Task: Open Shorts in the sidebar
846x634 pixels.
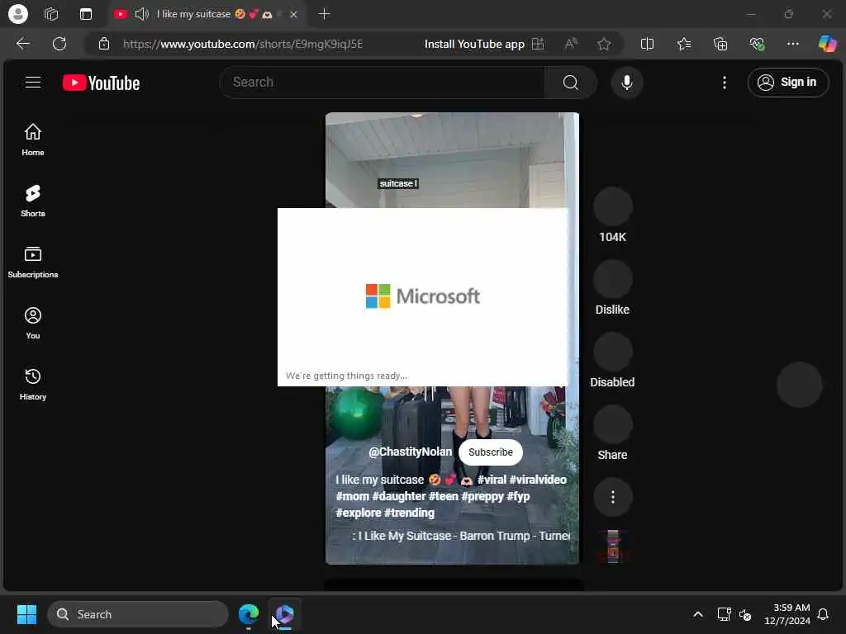Action: [33, 201]
